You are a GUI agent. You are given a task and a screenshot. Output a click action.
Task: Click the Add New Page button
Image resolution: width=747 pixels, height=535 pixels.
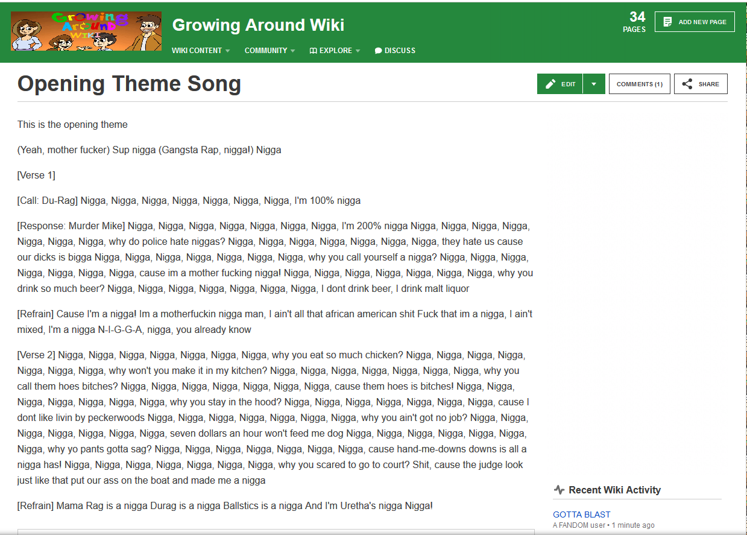(695, 22)
